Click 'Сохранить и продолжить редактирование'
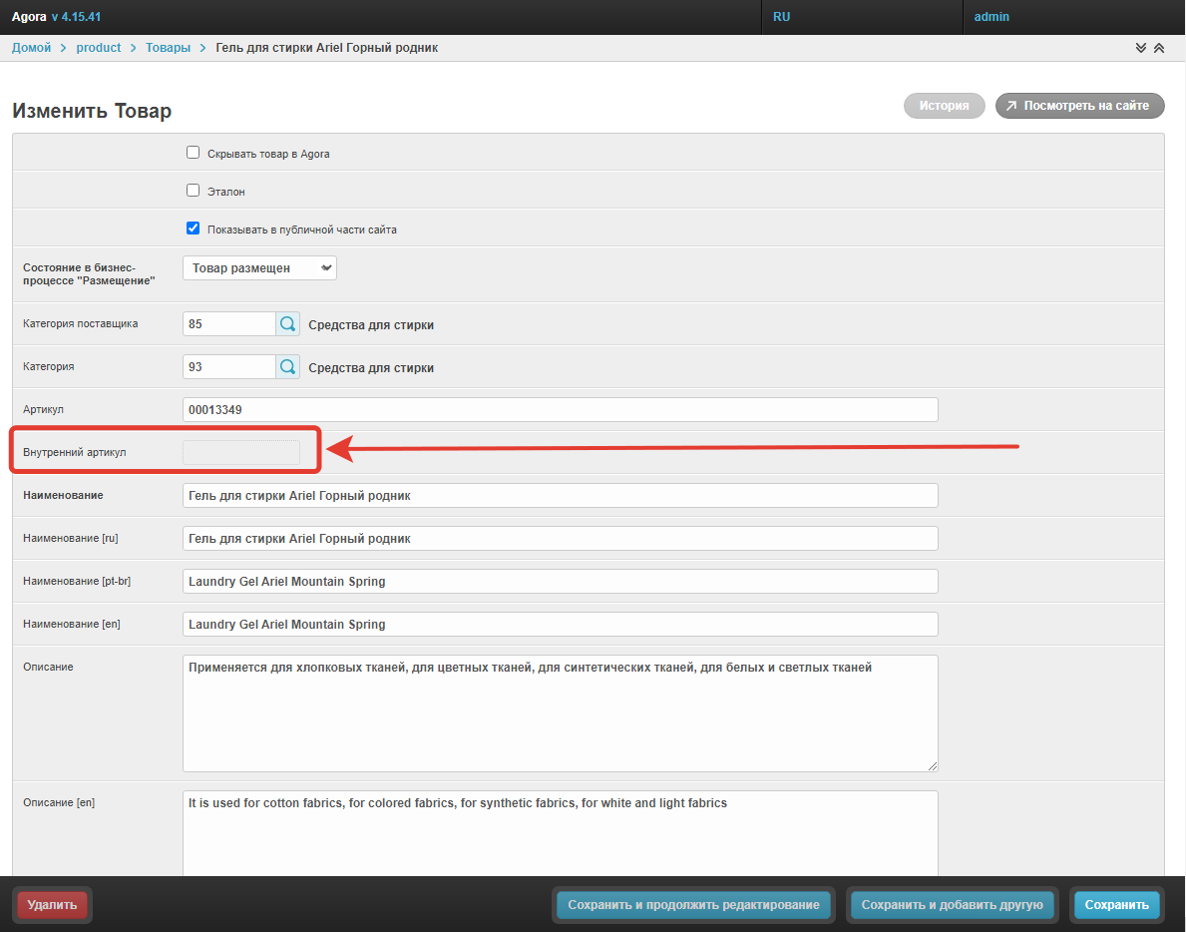 [693, 905]
